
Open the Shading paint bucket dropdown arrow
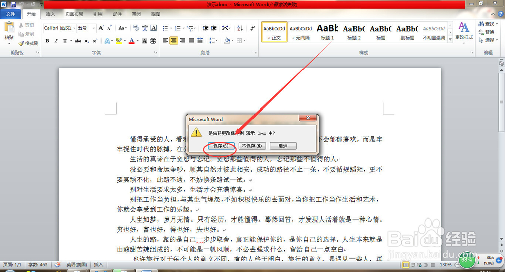pos(232,40)
